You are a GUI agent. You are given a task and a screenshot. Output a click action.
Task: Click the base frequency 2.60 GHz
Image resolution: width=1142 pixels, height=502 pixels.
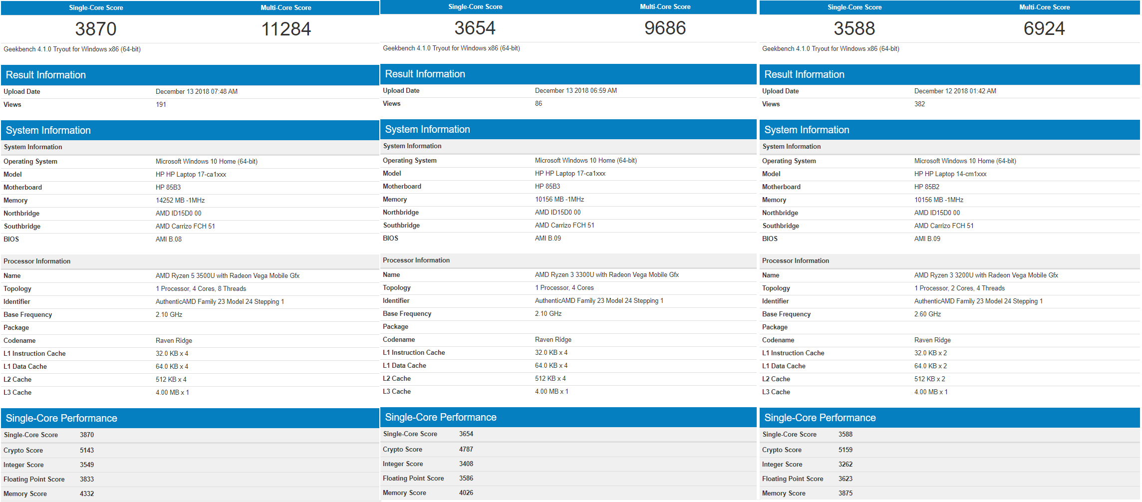click(x=927, y=314)
